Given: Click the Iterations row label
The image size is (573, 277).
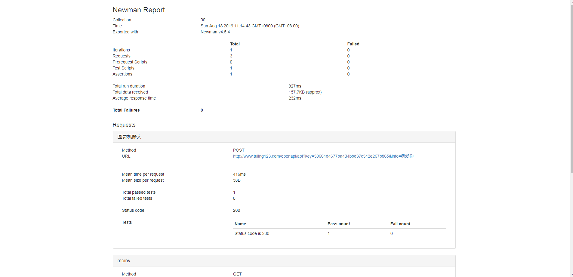Looking at the screenshot, I should (121, 50).
